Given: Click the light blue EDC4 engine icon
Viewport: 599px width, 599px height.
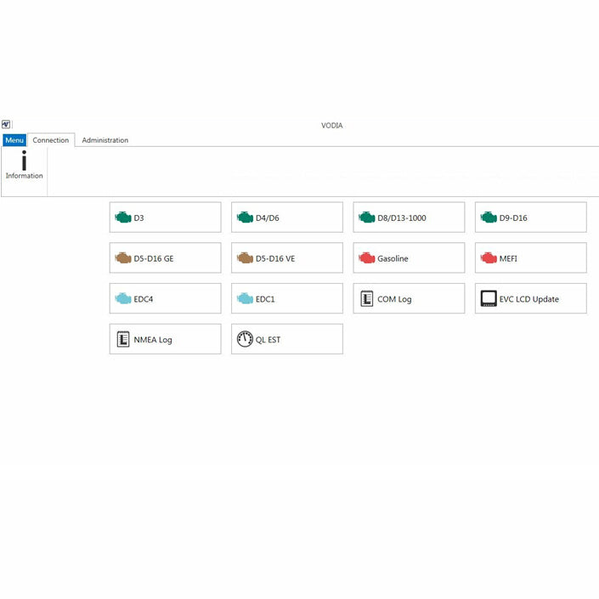Looking at the screenshot, I should [123, 299].
